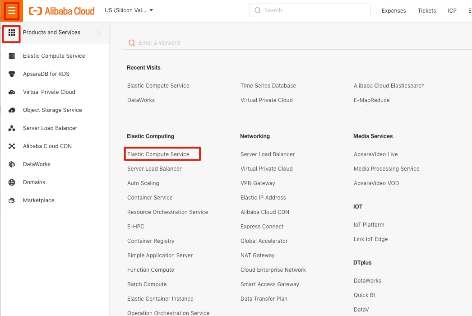Open Data Transfer Plan link
Image resolution: width=472 pixels, height=316 pixels.
tap(264, 299)
